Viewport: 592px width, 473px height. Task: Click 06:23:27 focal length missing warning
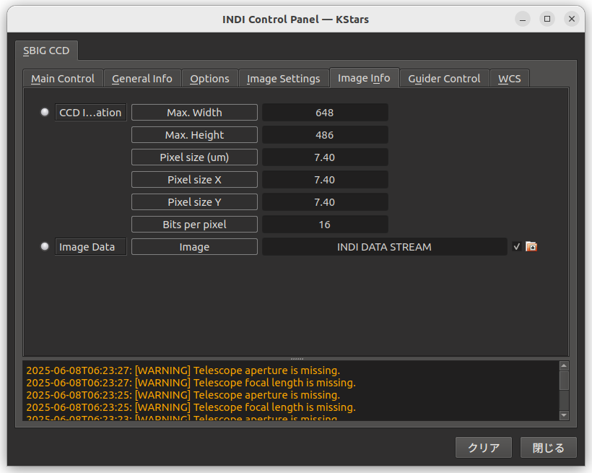(191, 383)
